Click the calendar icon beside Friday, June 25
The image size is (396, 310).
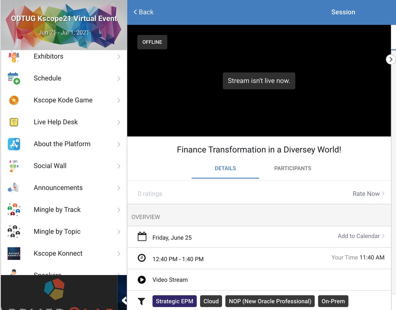point(142,236)
